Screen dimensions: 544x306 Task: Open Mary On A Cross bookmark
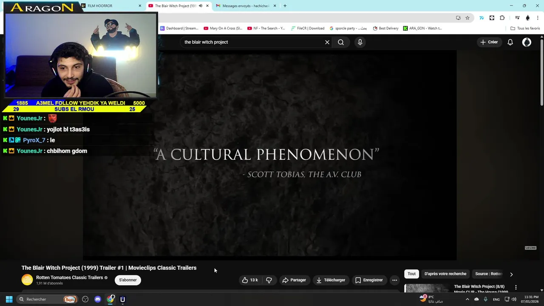223,28
